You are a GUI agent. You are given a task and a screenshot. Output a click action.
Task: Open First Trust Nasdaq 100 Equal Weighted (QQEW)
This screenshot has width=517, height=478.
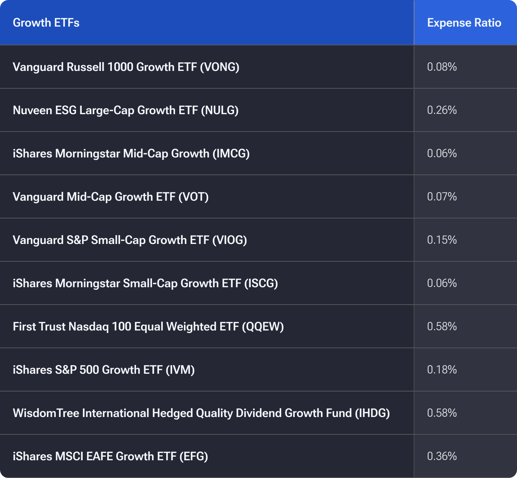[148, 327]
